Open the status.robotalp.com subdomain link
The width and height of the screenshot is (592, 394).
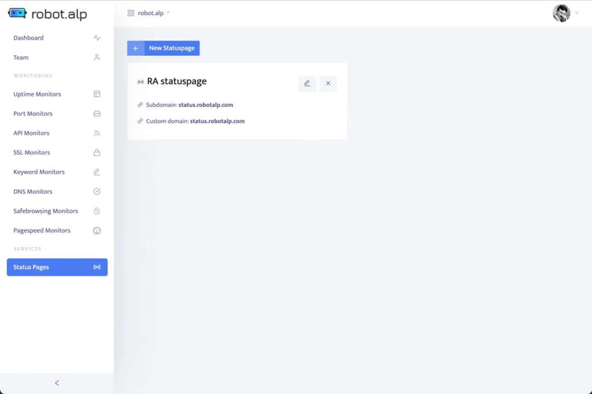point(205,105)
